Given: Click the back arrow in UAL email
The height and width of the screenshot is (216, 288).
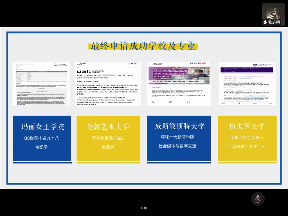Looking at the screenshot, I should 78,67.
